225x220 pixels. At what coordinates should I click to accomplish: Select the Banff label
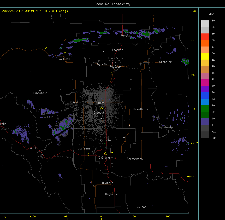(x=32, y=148)
